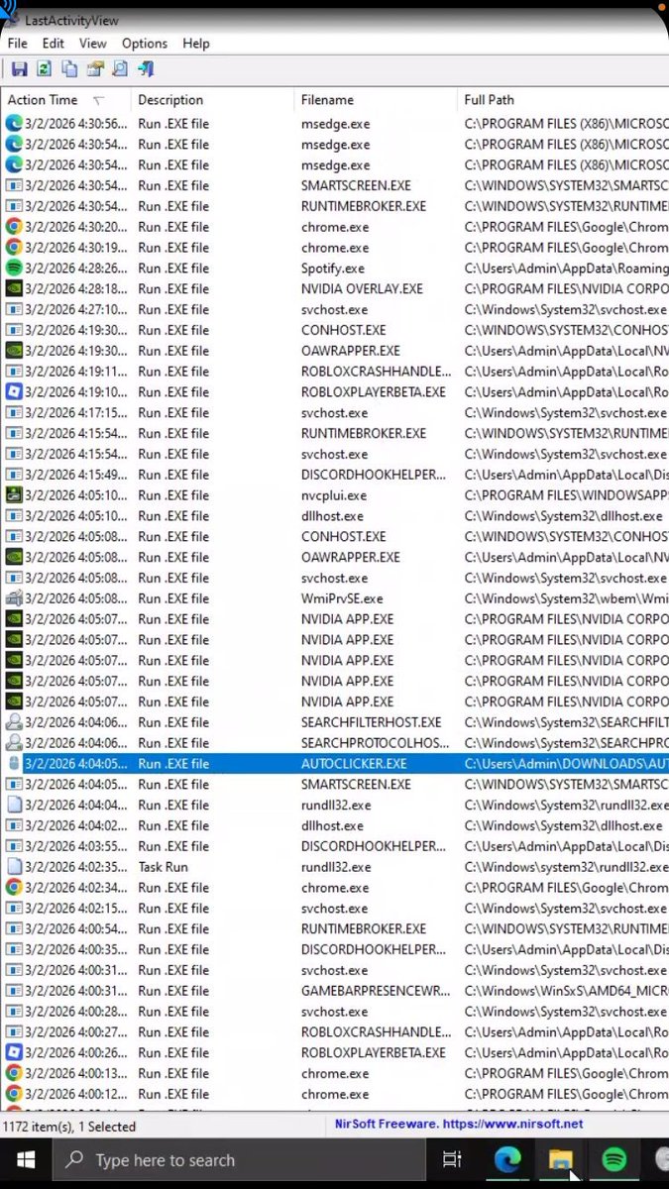The width and height of the screenshot is (669, 1189).
Task: Click the Type here to search box
Action: coord(238,1160)
